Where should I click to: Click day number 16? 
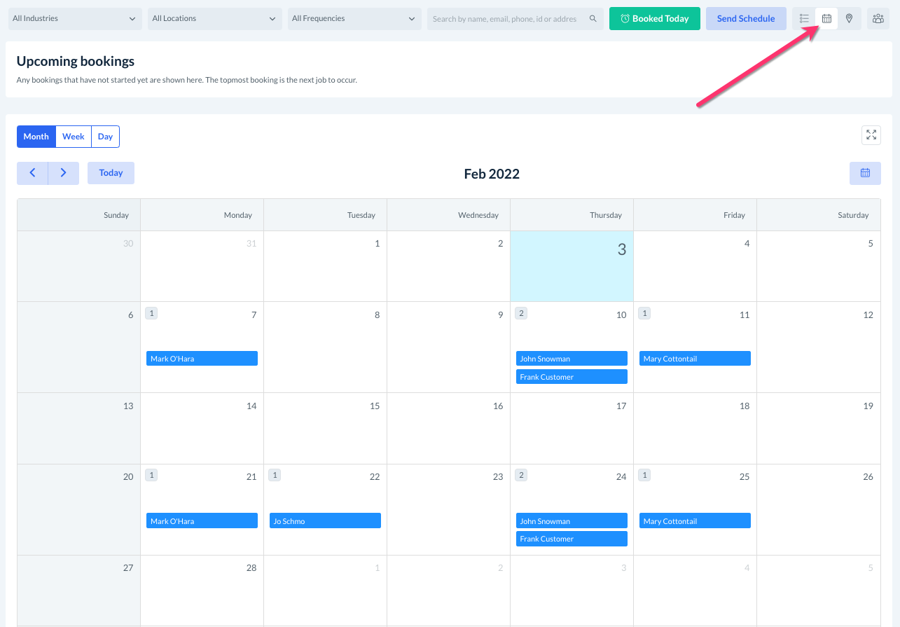(498, 406)
